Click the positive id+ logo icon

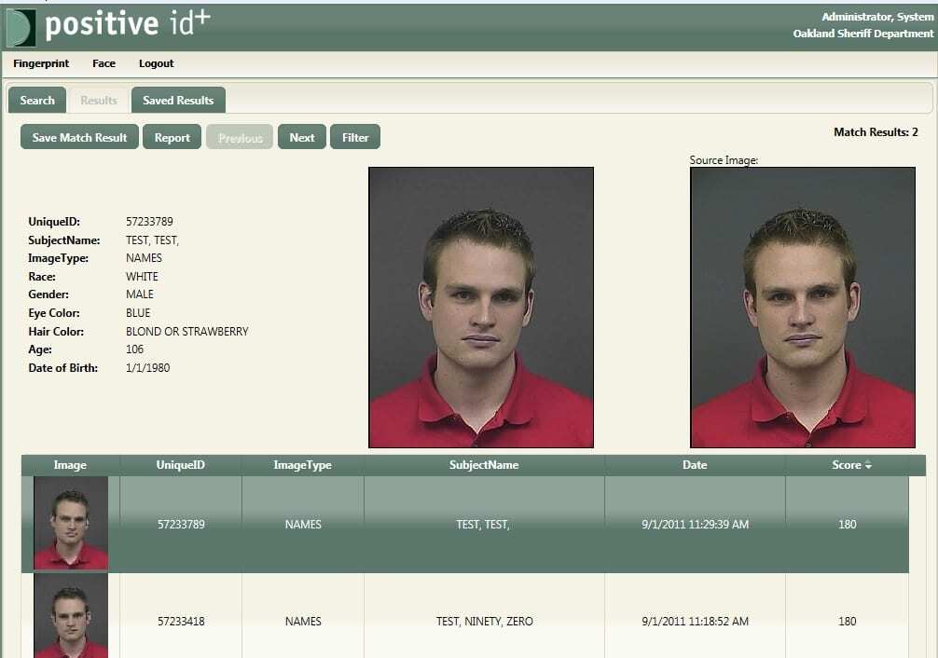[21, 28]
